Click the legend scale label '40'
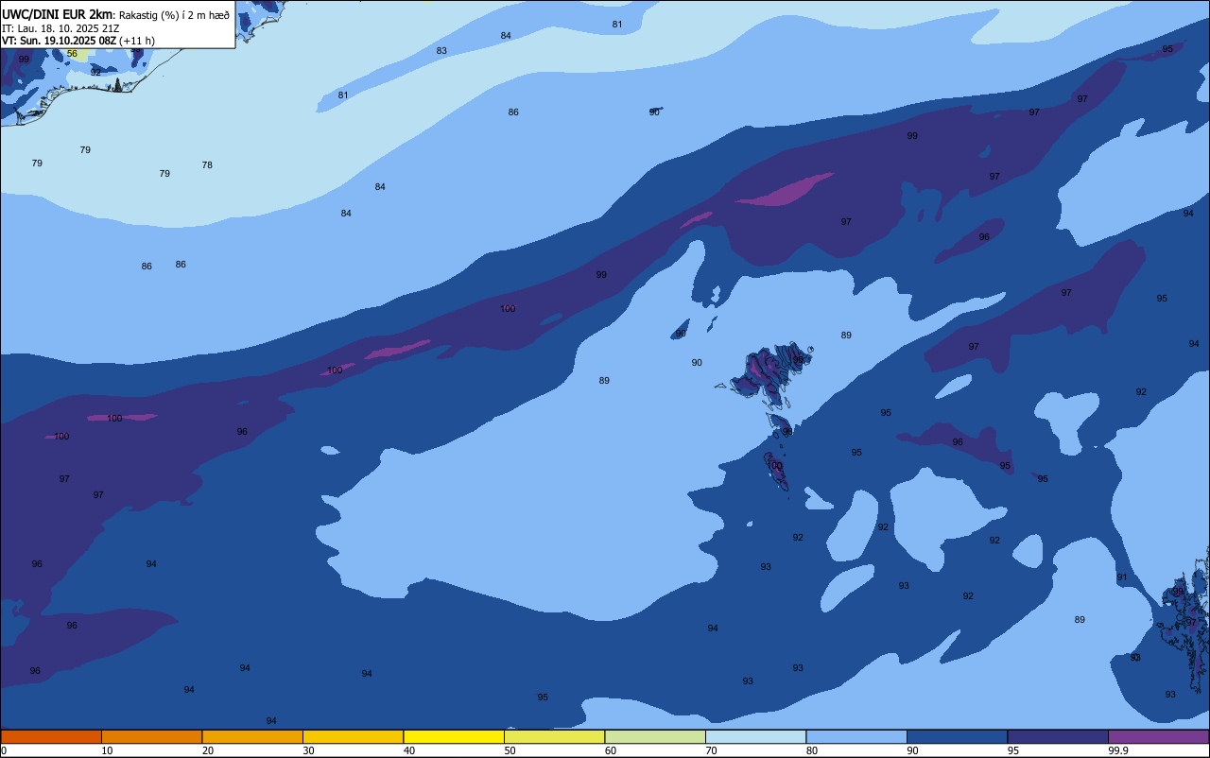Image resolution: width=1210 pixels, height=758 pixels. pos(409,750)
